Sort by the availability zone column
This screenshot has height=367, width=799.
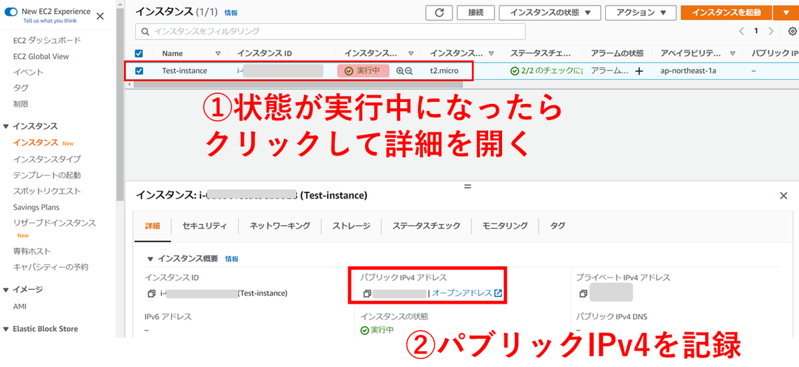click(x=732, y=53)
